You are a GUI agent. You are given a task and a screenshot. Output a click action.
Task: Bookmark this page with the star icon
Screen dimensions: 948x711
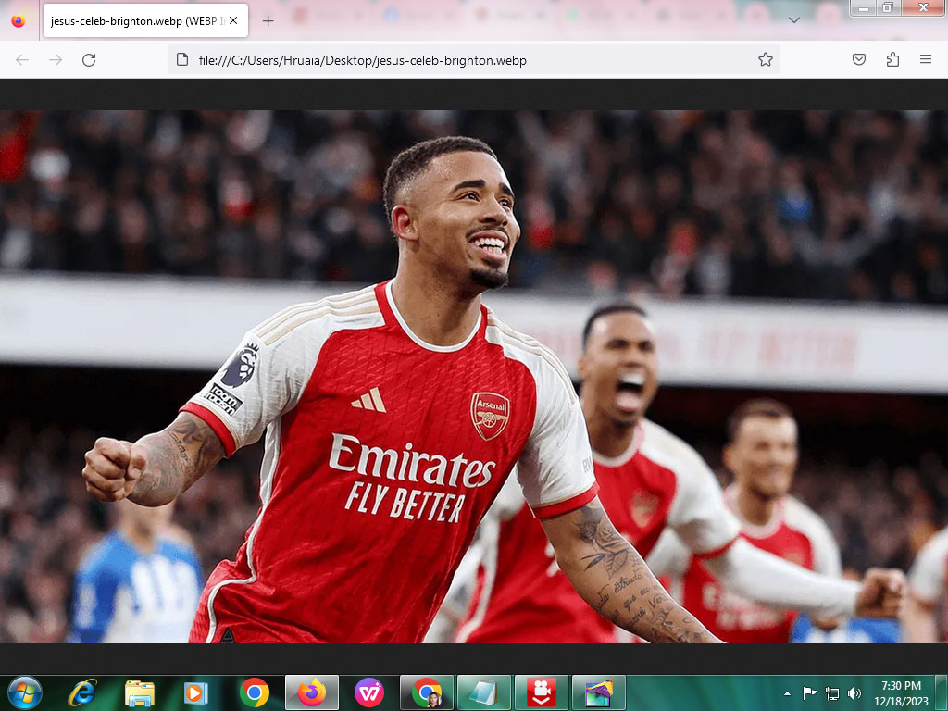pos(765,60)
